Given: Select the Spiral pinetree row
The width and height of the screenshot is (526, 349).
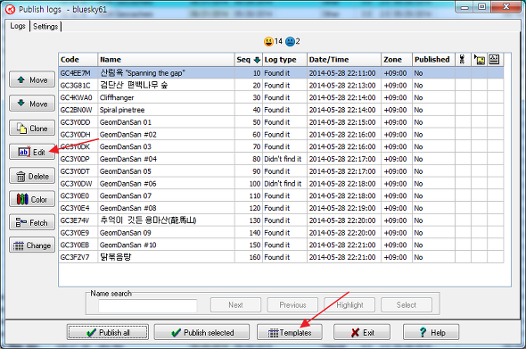Looking at the screenshot, I should pyautogui.click(x=281, y=110).
